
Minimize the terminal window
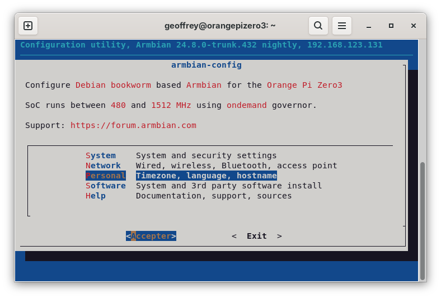369,26
